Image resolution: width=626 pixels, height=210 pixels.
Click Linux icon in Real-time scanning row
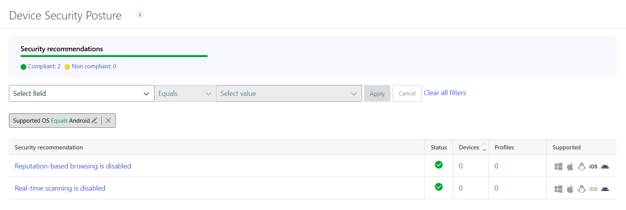pos(582,189)
